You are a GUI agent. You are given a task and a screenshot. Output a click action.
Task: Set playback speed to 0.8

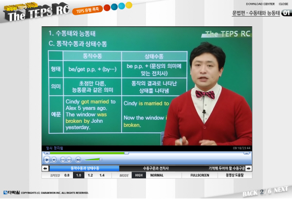tap(67, 175)
